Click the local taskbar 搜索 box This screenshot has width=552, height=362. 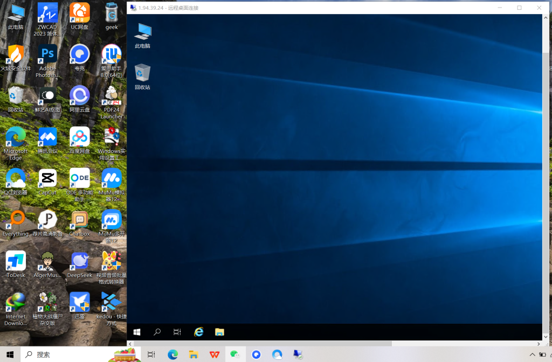coord(80,354)
